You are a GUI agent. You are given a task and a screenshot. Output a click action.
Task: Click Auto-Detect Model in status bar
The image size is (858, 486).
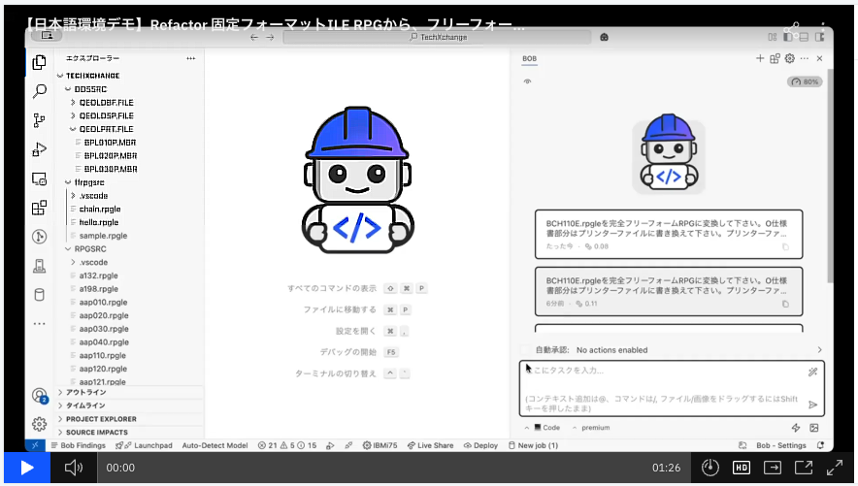pos(215,445)
